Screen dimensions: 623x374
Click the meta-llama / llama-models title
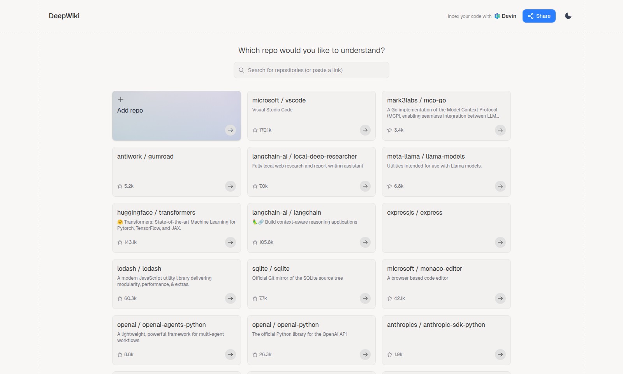[426, 156]
